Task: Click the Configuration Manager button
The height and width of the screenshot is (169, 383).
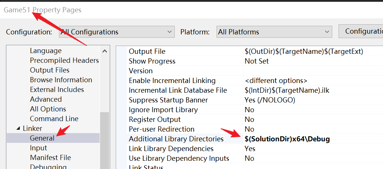Action: click(361, 31)
